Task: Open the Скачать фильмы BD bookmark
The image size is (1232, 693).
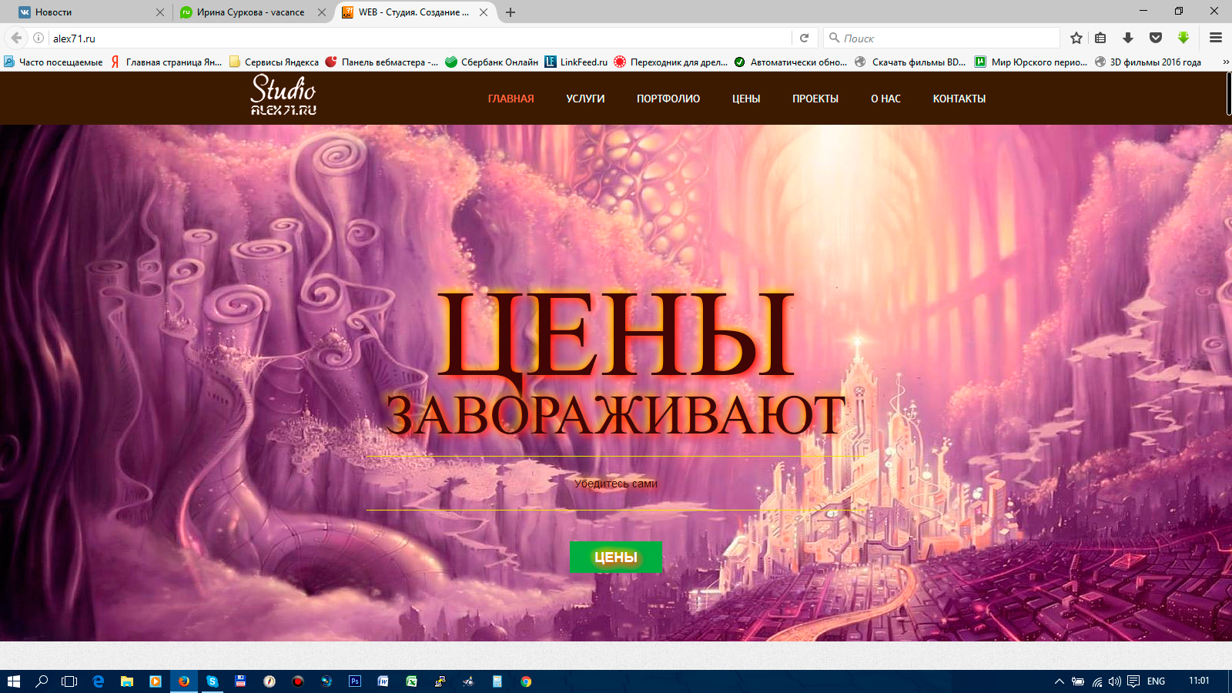Action: (910, 62)
